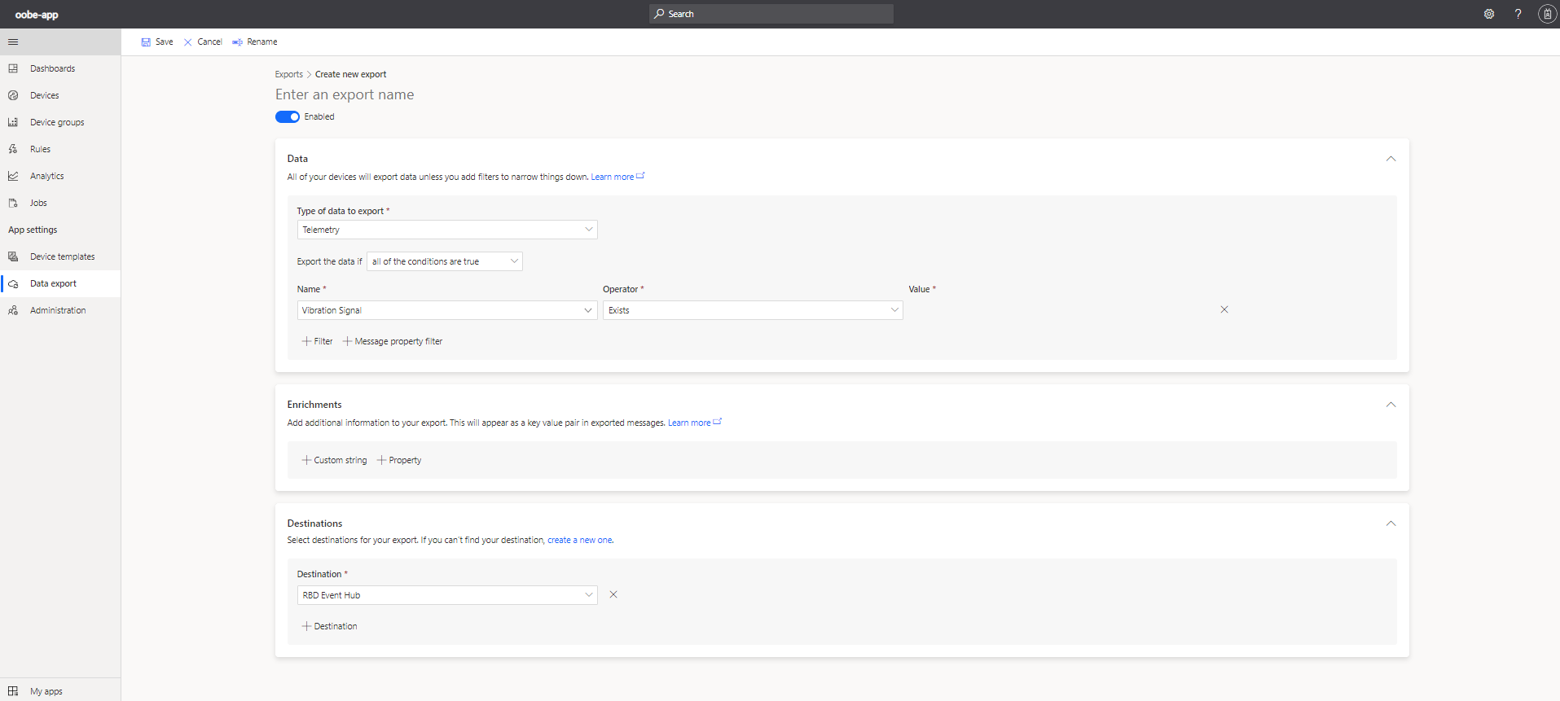Open the Operator dropdown showing Exists
The height and width of the screenshot is (701, 1560).
click(752, 310)
